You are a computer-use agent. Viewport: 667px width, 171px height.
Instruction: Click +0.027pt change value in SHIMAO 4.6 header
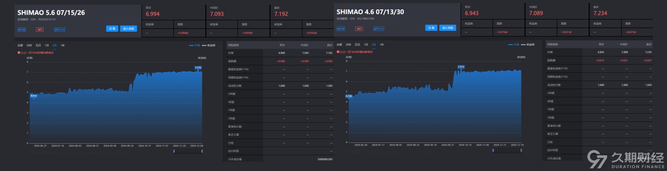click(631, 32)
